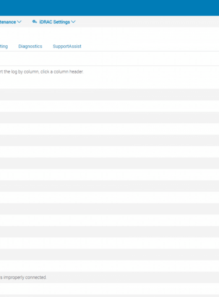Switch to the Diagnostics tab

point(30,47)
